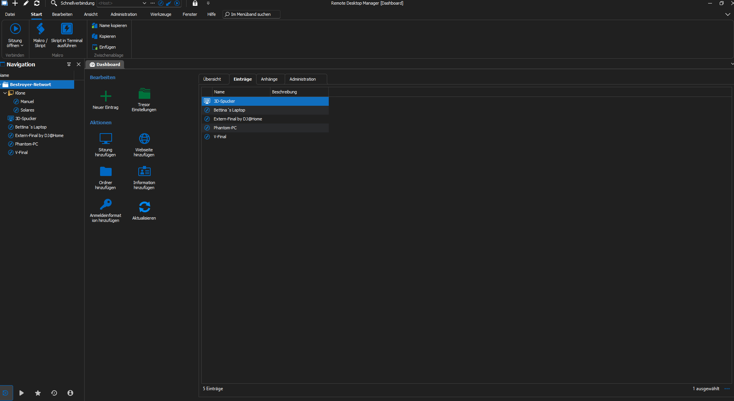Select Bettina´s Laptop row in entries list
Viewport: 734px width, 401px height.
click(265, 110)
